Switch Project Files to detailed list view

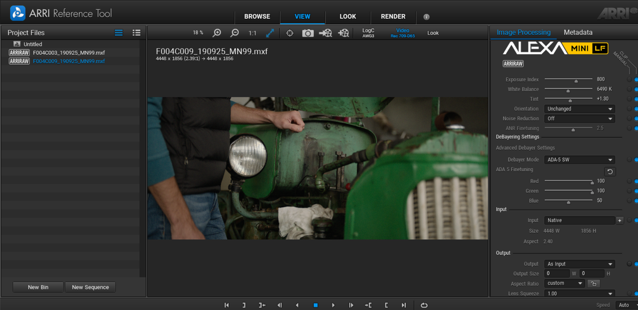137,33
